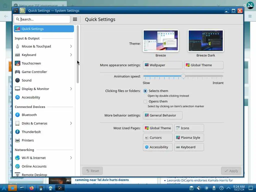The width and height of the screenshot is (256, 192).
Task: Expand Display & Monitor submenu chevron
Action: pyautogui.click(x=71, y=89)
